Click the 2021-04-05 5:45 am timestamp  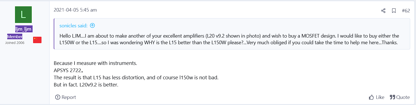pos(75,10)
